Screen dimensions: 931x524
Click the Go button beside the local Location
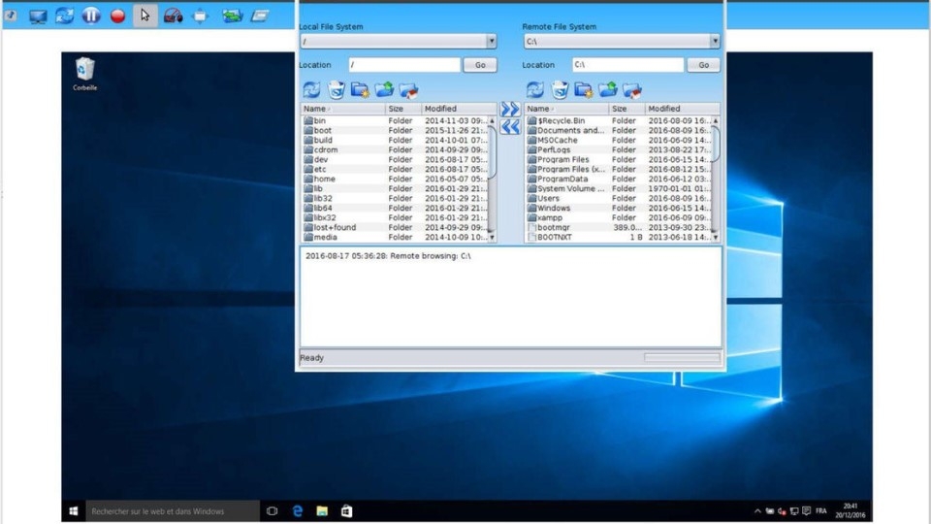pyautogui.click(x=479, y=65)
